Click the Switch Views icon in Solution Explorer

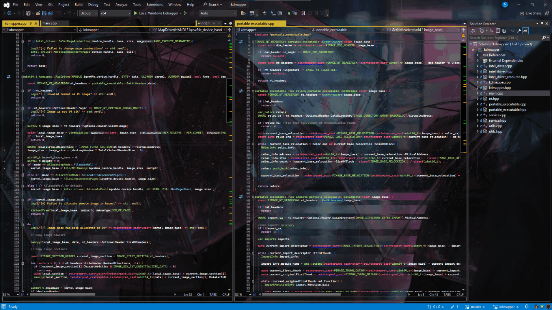point(472,31)
